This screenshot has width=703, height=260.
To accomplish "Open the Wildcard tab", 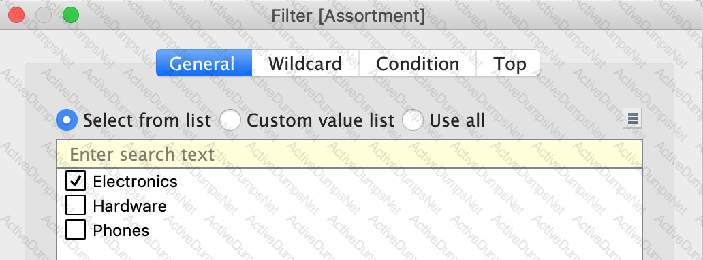I will click(305, 63).
